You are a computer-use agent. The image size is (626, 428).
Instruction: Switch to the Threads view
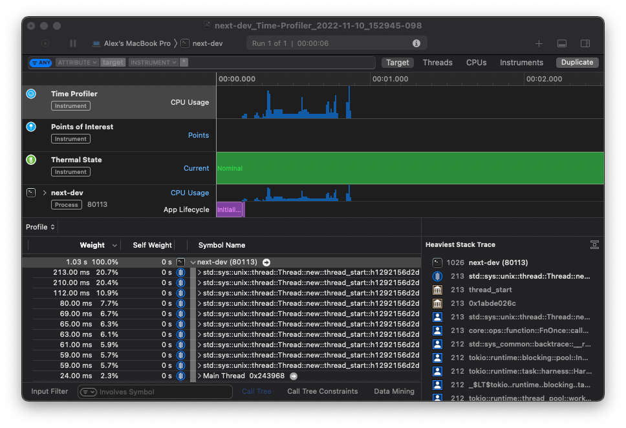tap(437, 63)
